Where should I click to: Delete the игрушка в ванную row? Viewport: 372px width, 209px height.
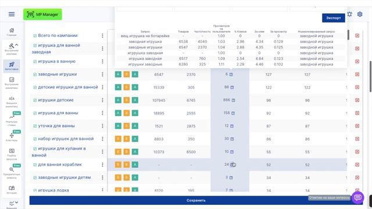click(357, 62)
